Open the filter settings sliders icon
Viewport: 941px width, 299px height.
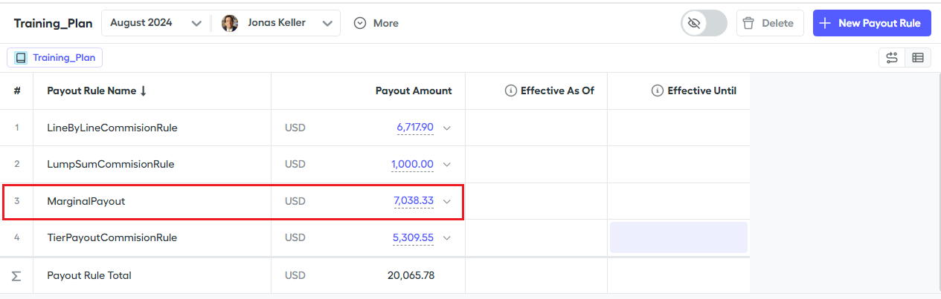(891, 58)
